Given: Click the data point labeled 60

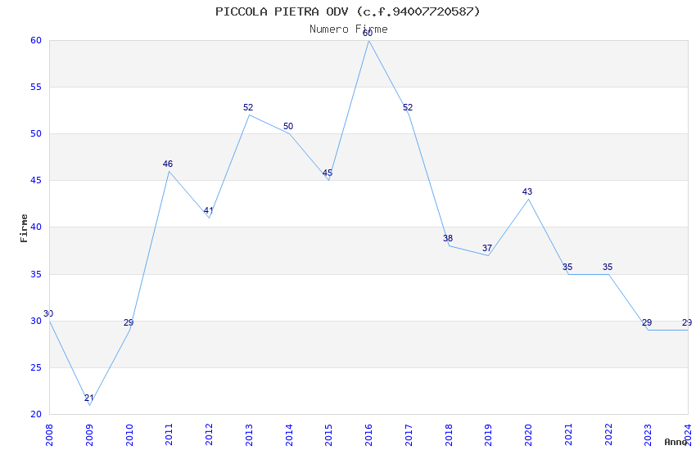Looking at the screenshot, I should [x=368, y=40].
